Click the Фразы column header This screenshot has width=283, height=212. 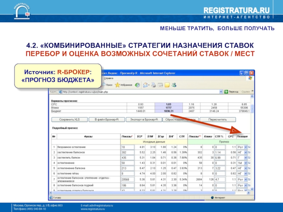tap(88, 136)
